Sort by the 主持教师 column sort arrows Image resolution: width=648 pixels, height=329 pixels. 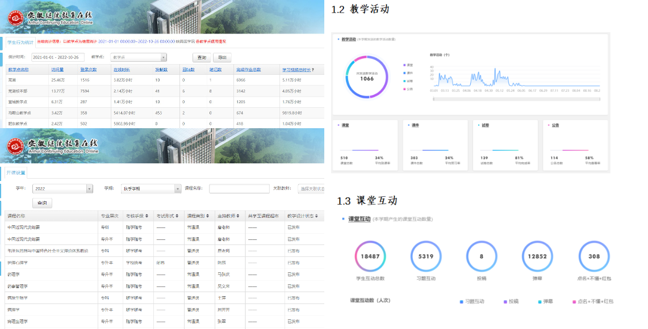click(x=238, y=216)
